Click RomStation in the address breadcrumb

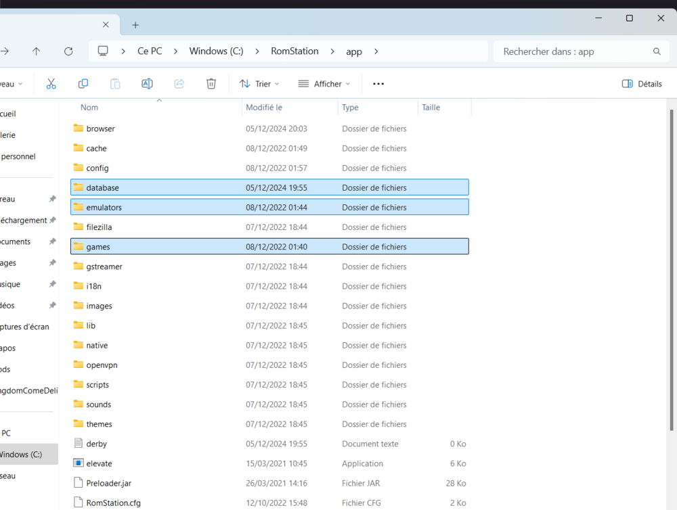click(294, 51)
